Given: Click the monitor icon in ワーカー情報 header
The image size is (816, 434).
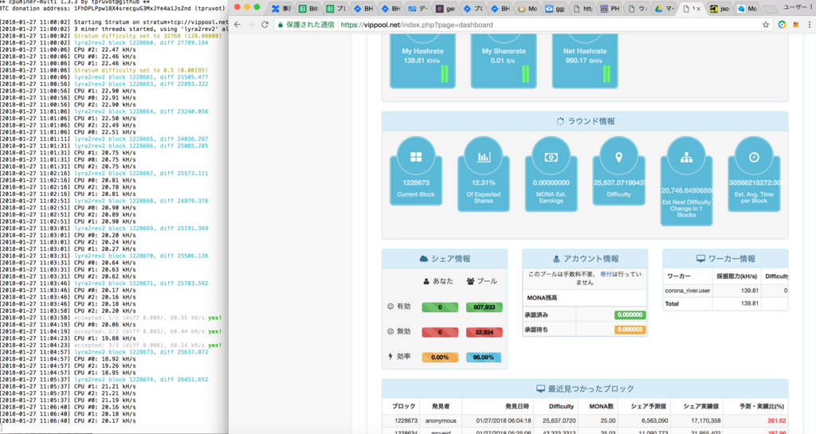Looking at the screenshot, I should tap(700, 259).
